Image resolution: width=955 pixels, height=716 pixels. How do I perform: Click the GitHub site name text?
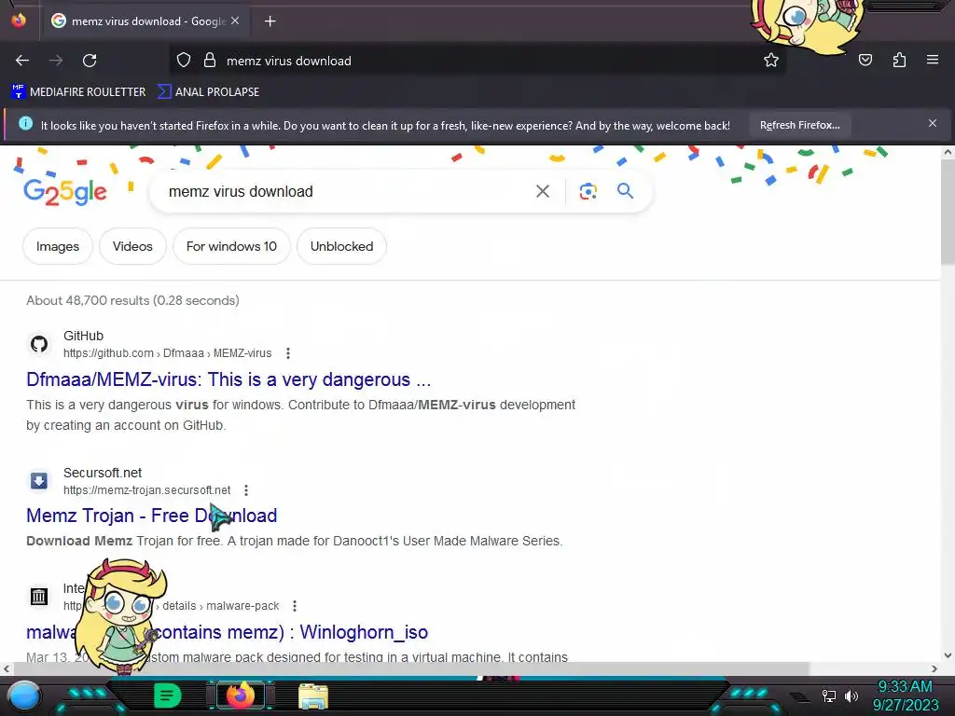(83, 336)
